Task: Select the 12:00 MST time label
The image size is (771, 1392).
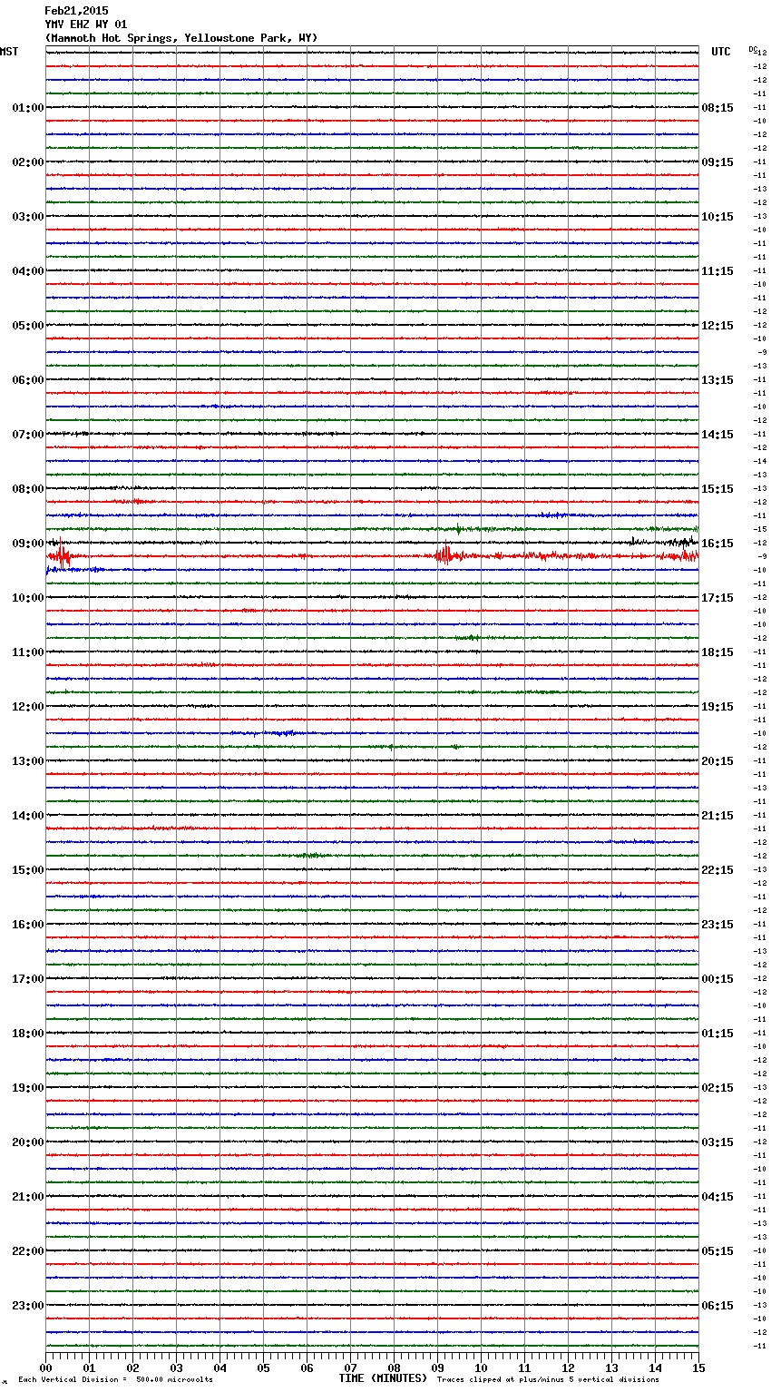Action: [x=28, y=707]
